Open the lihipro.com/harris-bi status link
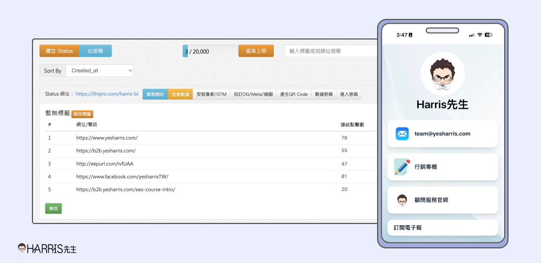 tap(107, 94)
